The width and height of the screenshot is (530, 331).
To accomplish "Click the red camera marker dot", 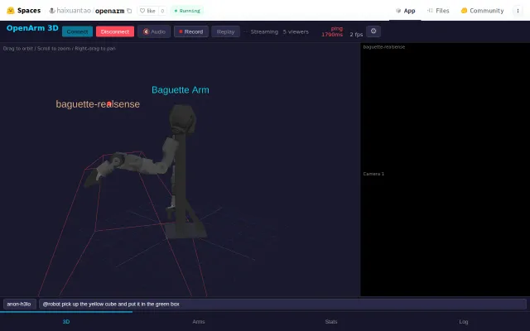I will (x=109, y=104).
